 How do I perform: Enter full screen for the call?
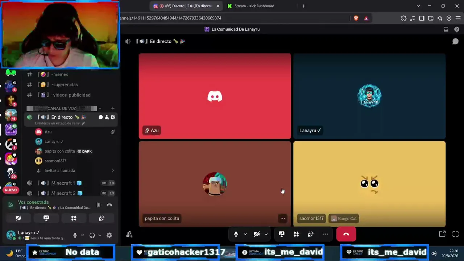click(x=456, y=234)
